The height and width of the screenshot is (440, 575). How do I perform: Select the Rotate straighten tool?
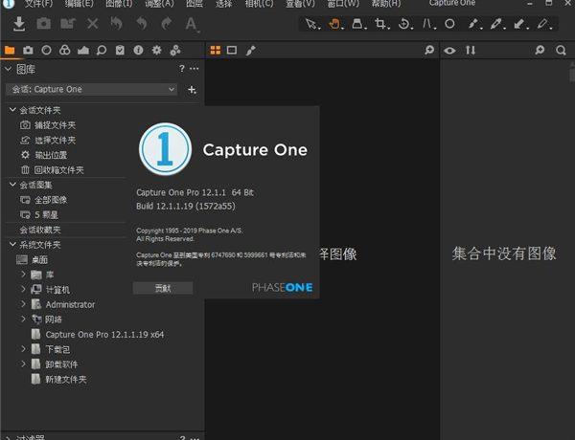404,24
